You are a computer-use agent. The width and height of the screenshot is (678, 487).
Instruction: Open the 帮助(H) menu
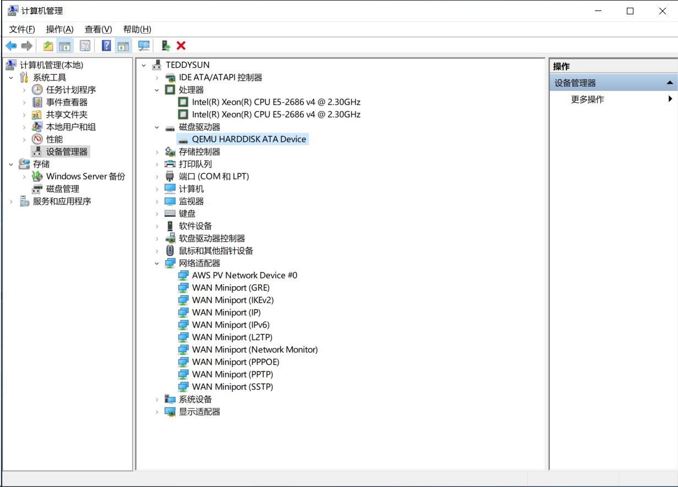137,29
